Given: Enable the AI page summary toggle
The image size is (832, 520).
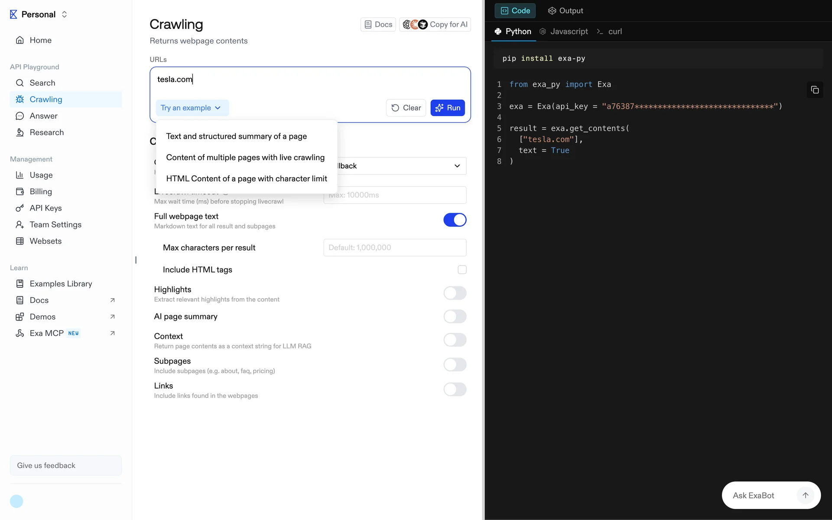Looking at the screenshot, I should coord(455,317).
